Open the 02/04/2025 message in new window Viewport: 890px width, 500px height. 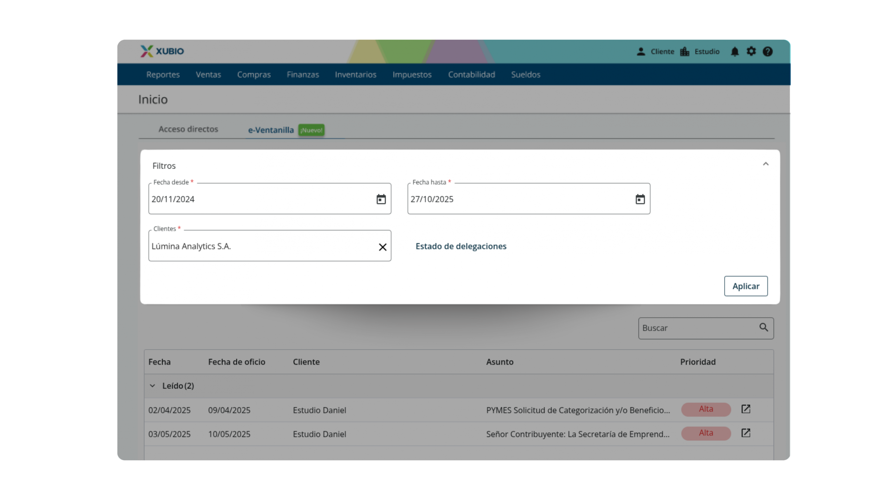[x=746, y=409]
